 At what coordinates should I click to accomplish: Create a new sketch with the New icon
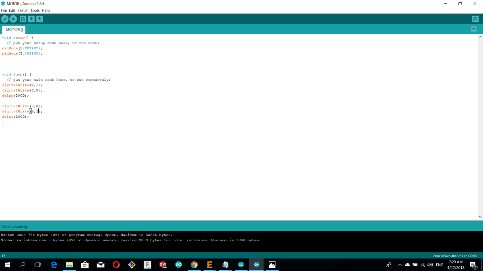click(23, 19)
